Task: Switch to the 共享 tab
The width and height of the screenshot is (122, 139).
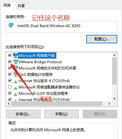Action: coord(21,6)
